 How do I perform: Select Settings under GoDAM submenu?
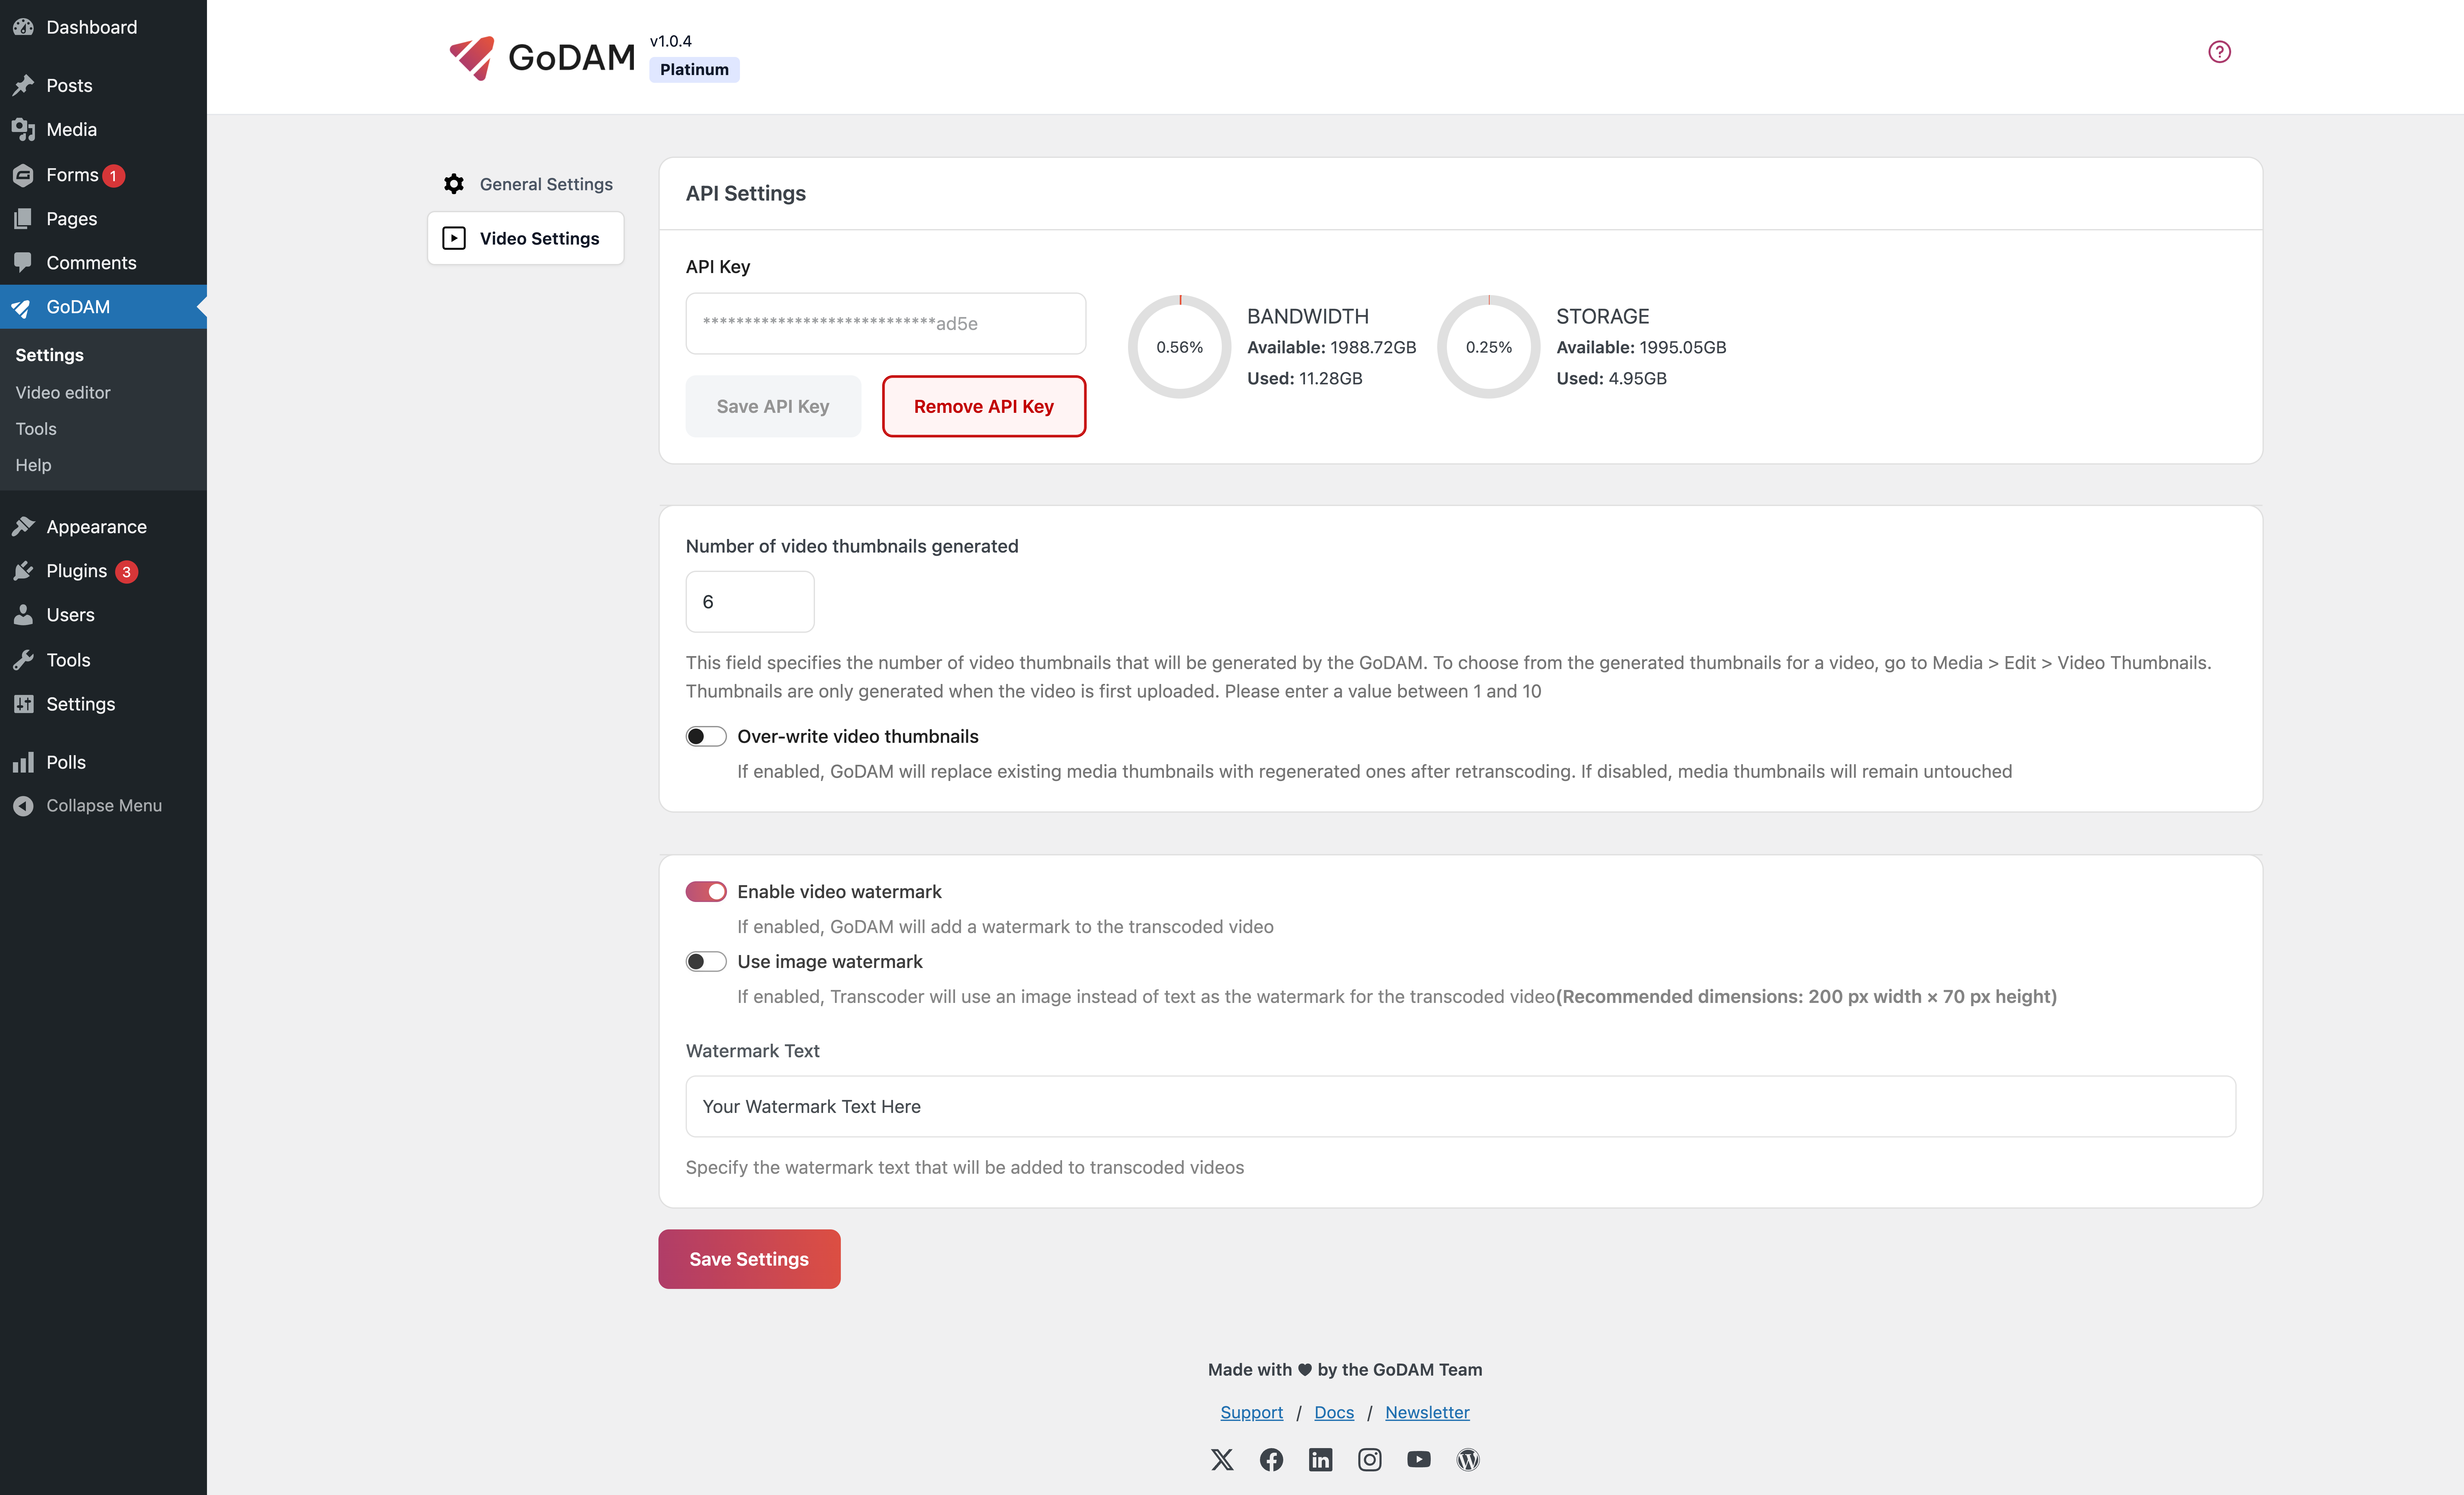[49, 355]
